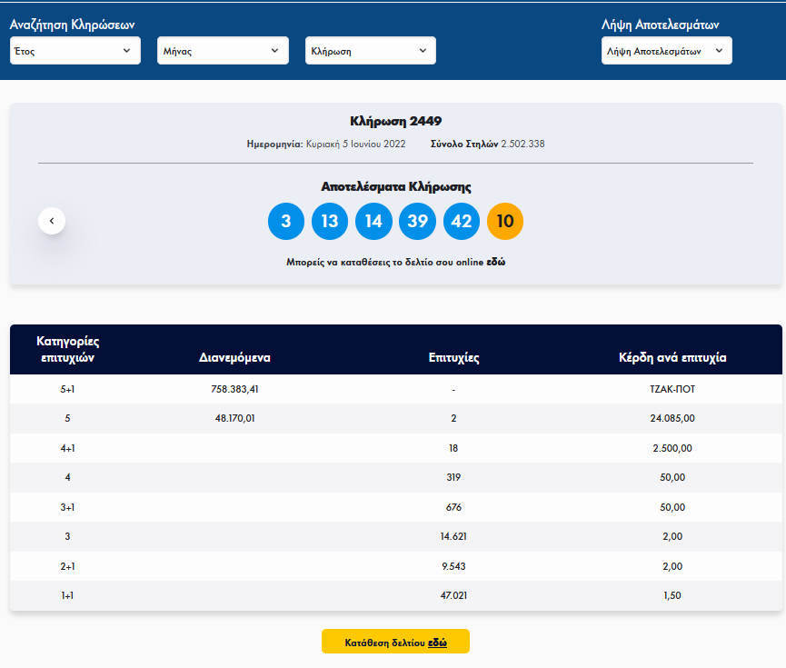Image resolution: width=786 pixels, height=668 pixels.
Task: Open the Έτος year dropdown
Action: pyautogui.click(x=75, y=51)
